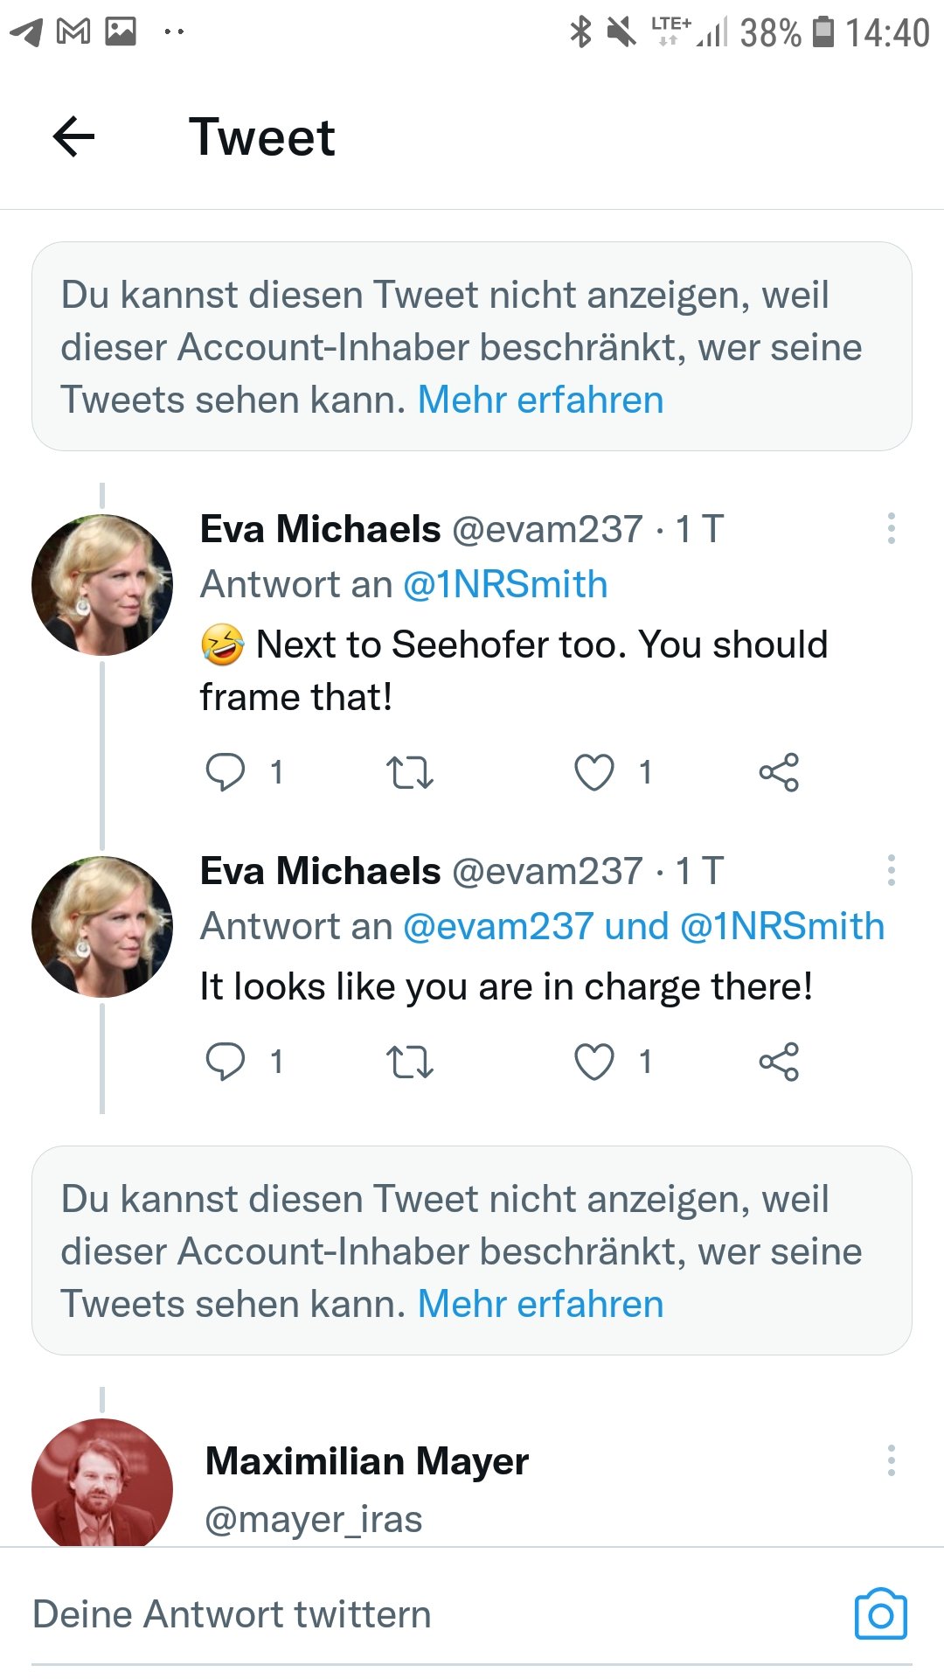Like 'It looks like you are in charge' tweet
Image resolution: width=944 pixels, height=1679 pixels.
pyautogui.click(x=593, y=1062)
